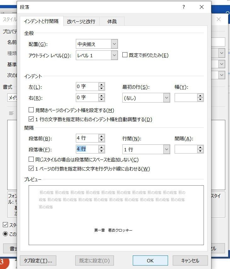
Task: Open the help question mark in 段落 dialog
Action: pyautogui.click(x=184, y=7)
